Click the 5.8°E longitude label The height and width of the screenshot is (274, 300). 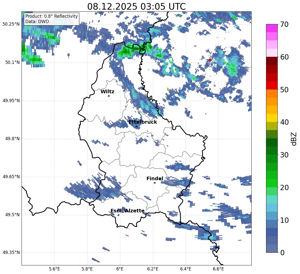pos(87,269)
